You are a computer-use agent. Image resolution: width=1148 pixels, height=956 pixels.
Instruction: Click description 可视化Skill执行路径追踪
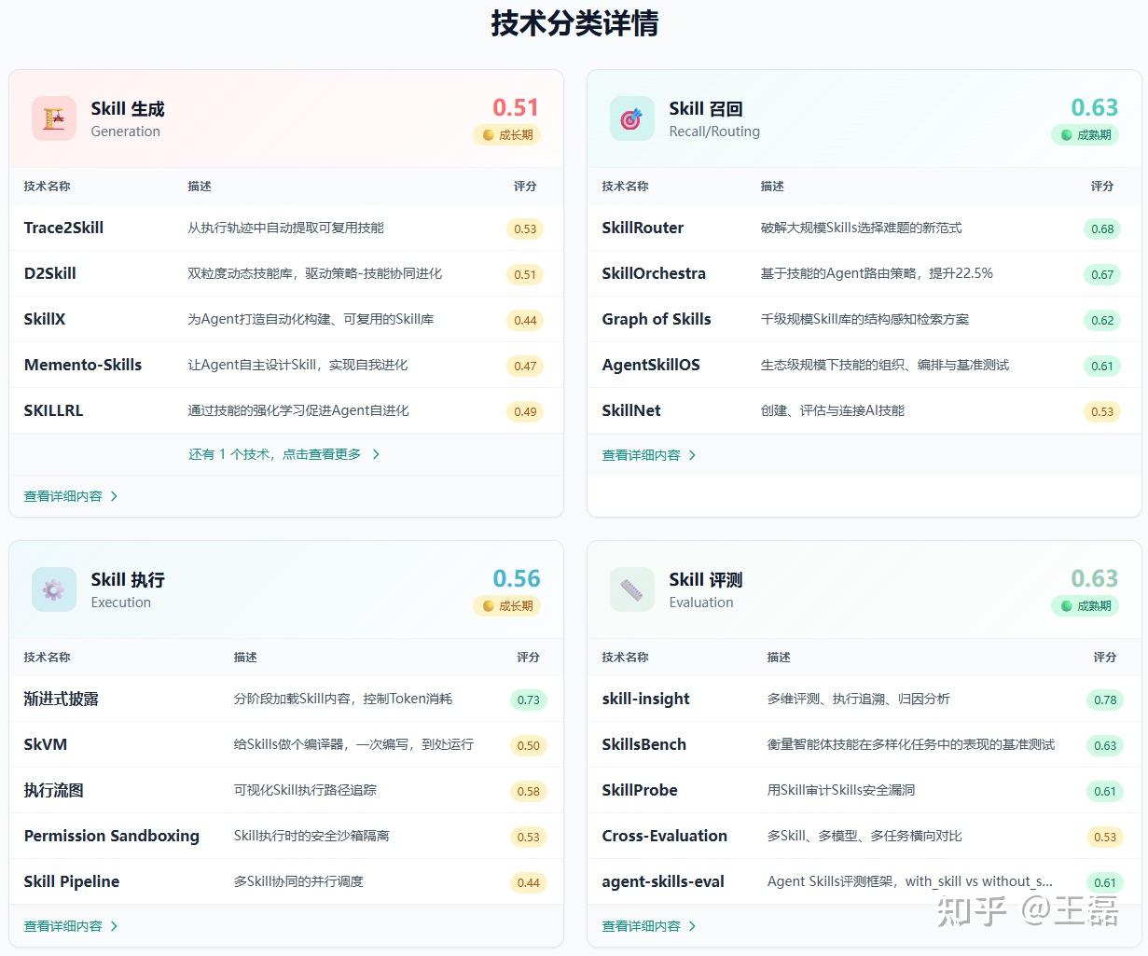pyautogui.click(x=306, y=791)
